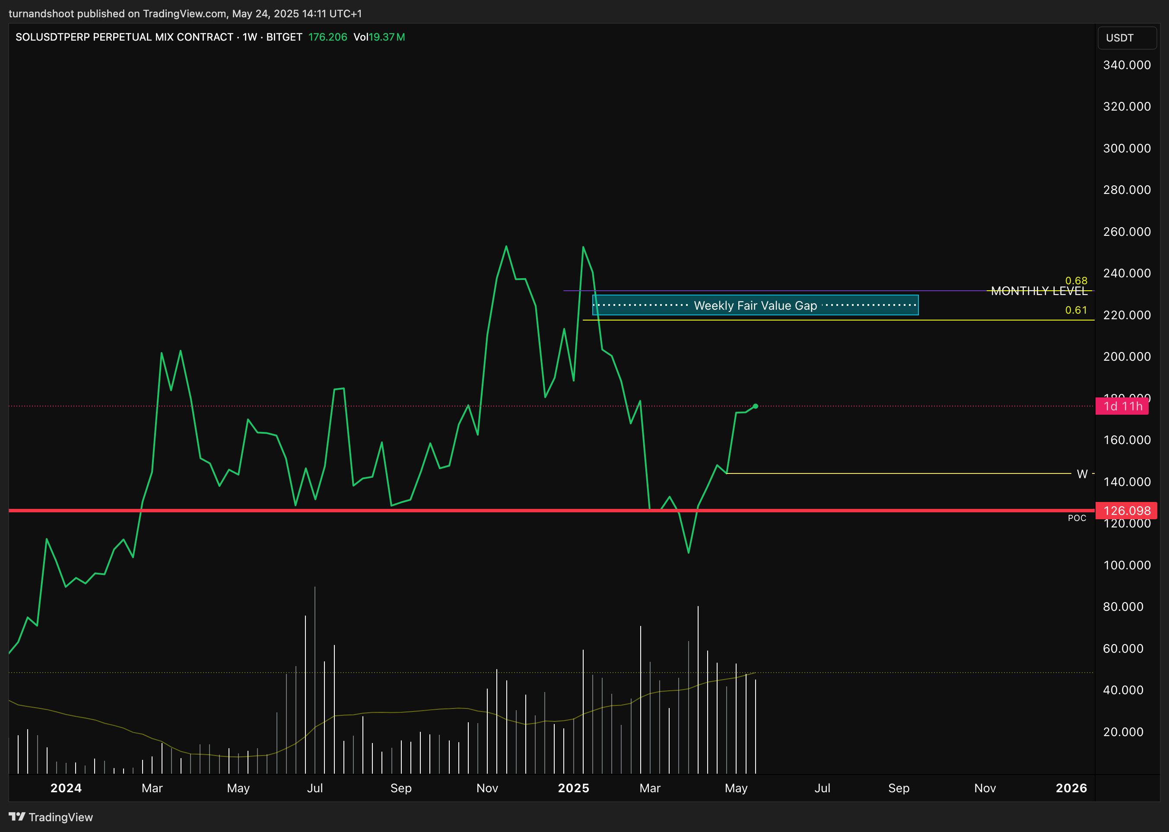The width and height of the screenshot is (1169, 832).
Task: Click the 2024 time axis label
Action: (66, 788)
